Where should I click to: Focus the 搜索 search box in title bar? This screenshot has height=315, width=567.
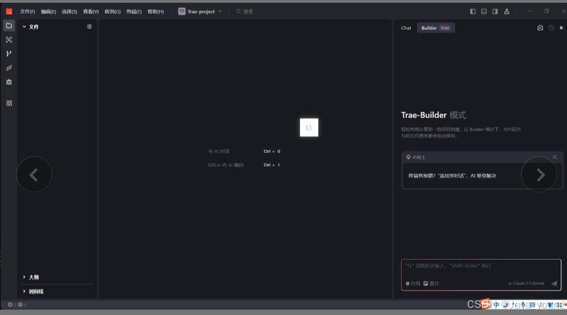(245, 12)
